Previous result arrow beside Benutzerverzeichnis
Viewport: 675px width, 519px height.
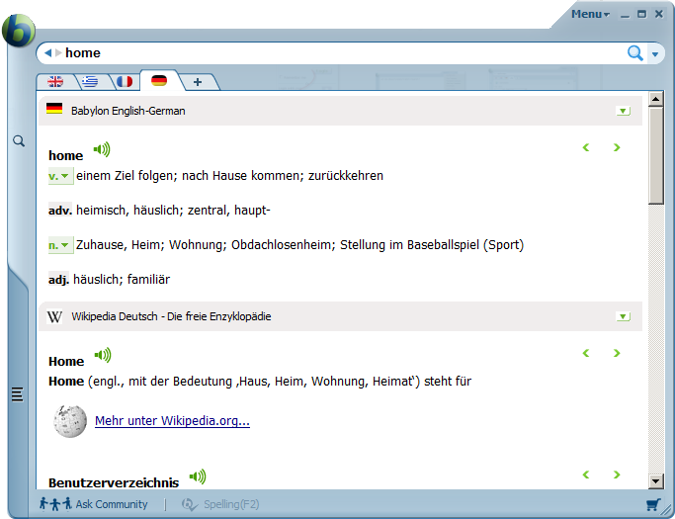(x=586, y=475)
